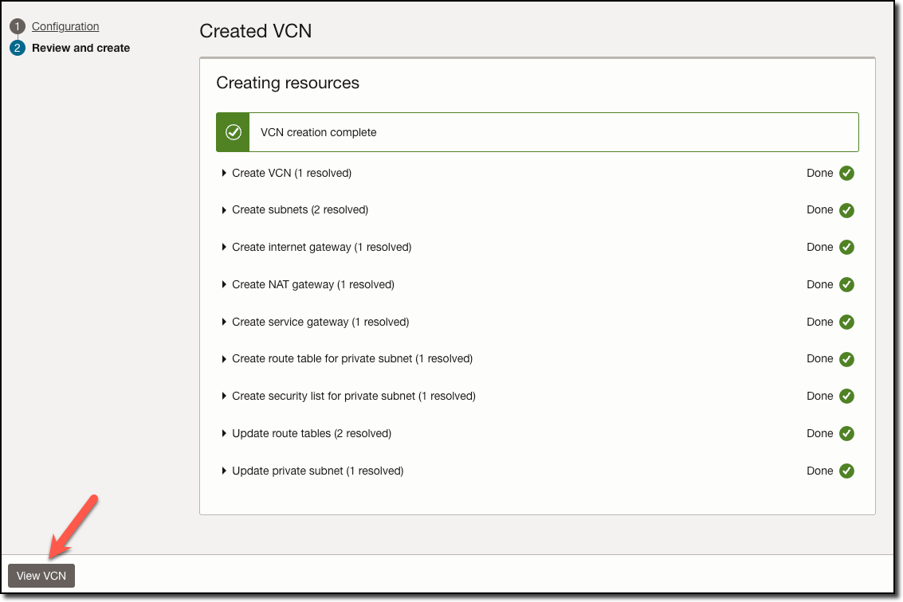The height and width of the screenshot is (602, 903).
Task: Click the green checkmark beside Create VCN
Action: [846, 173]
